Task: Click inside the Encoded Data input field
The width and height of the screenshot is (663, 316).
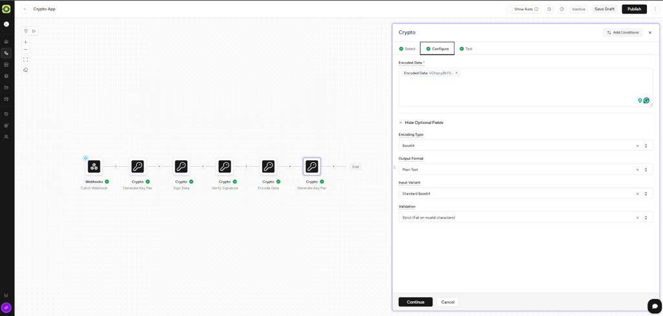Action: coord(518,90)
